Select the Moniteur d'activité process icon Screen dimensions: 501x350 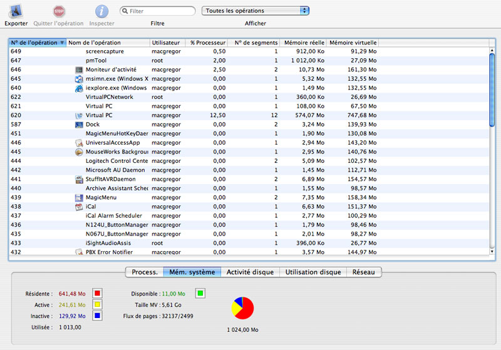point(79,69)
